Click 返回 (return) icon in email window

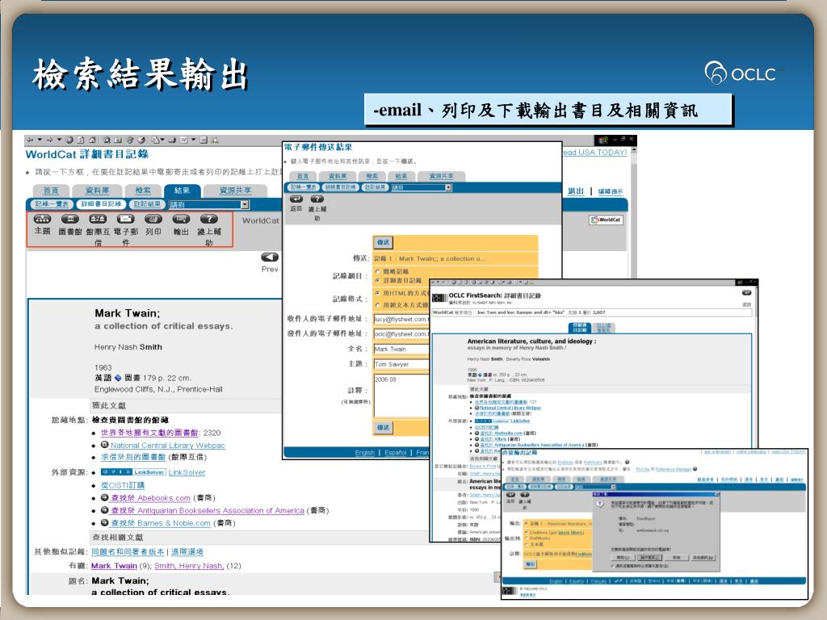296,199
